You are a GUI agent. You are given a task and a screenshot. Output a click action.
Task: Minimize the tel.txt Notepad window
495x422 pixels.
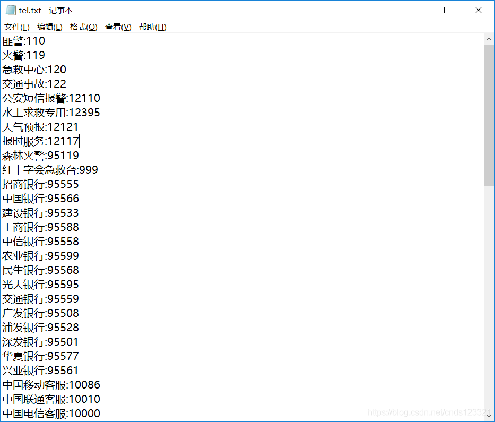tap(416, 10)
